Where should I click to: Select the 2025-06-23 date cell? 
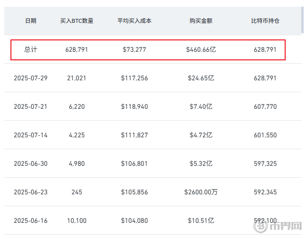(x=30, y=192)
